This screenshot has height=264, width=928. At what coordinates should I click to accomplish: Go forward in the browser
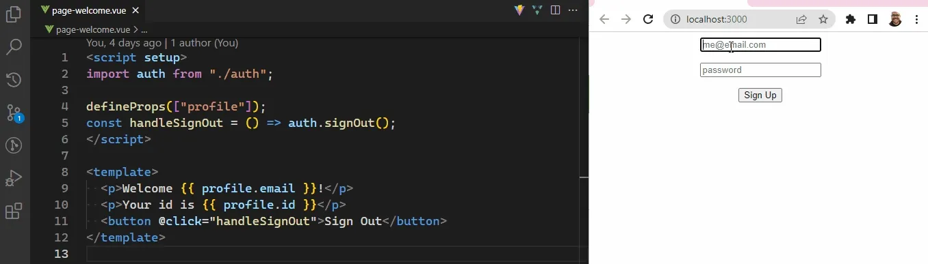click(626, 19)
